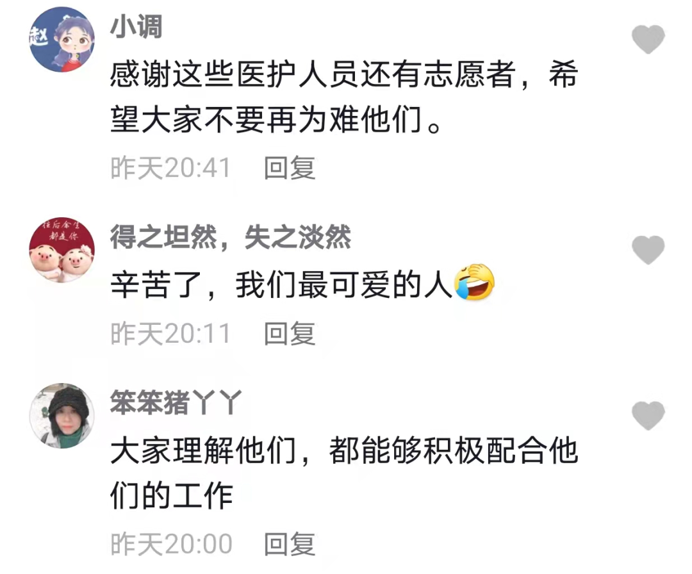
Task: Click the timestamp 昨天20:11
Action: pyautogui.click(x=170, y=334)
